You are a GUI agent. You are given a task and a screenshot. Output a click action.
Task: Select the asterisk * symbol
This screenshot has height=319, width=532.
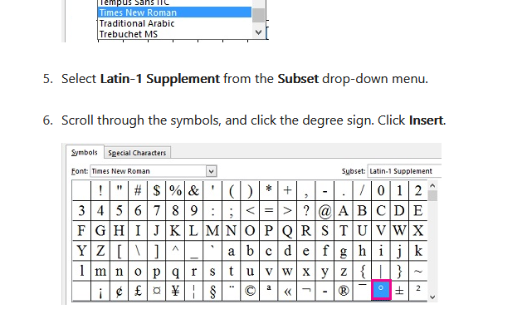(269, 190)
